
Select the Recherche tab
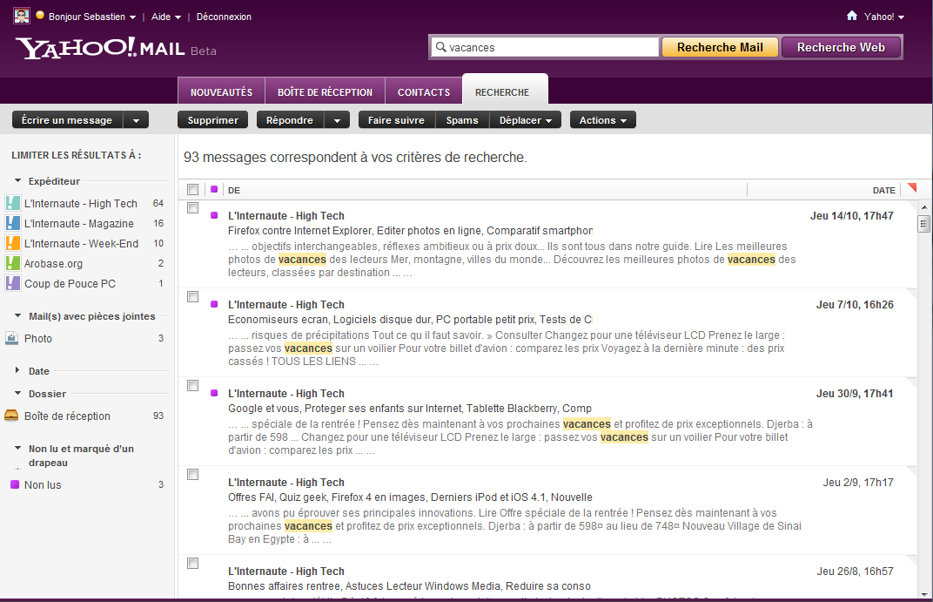coord(505,91)
